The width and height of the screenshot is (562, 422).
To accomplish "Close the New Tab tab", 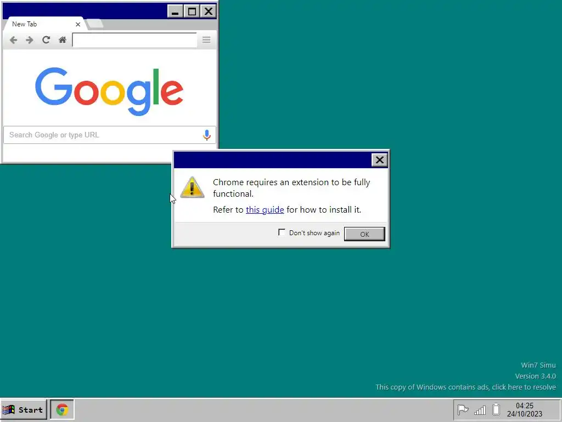I will coord(78,24).
